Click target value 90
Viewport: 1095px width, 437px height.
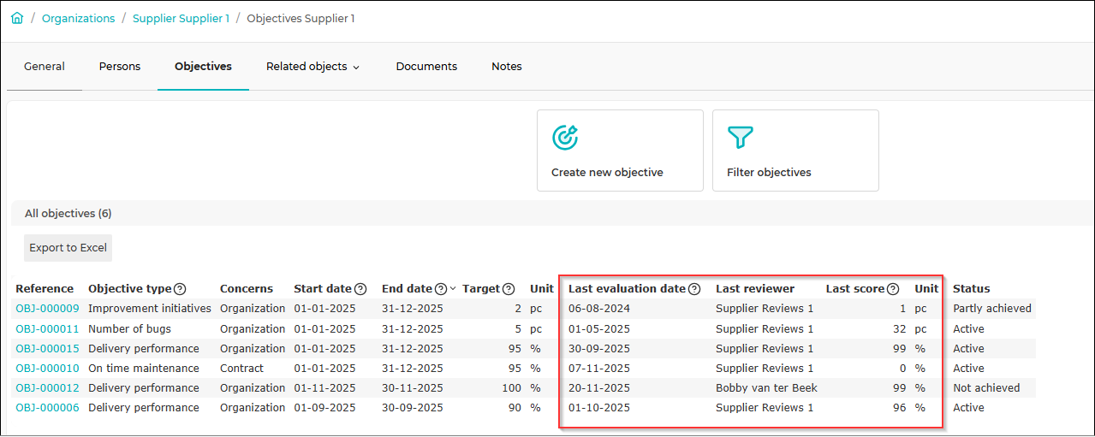pos(515,408)
